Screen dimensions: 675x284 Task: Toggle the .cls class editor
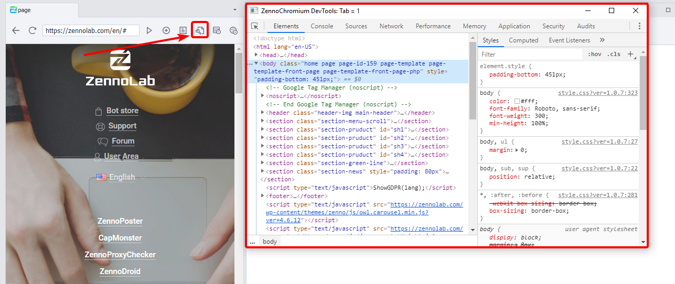[x=614, y=54]
